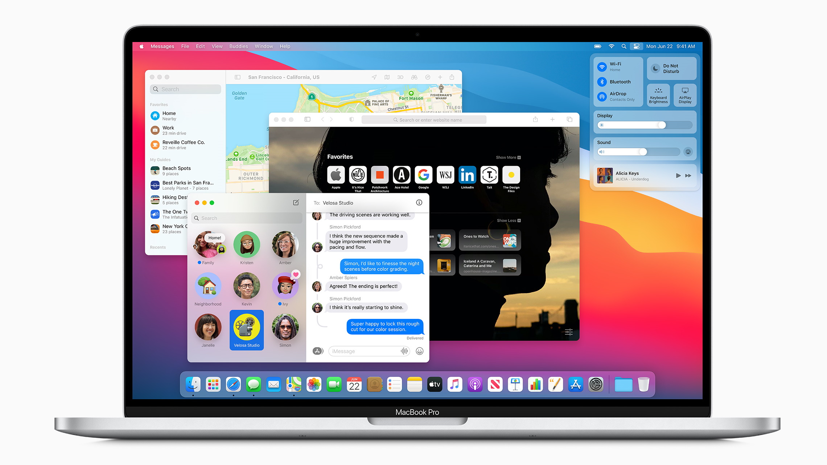This screenshot has height=465, width=827.
Task: Open App Store from the dock
Action: pyautogui.click(x=574, y=385)
